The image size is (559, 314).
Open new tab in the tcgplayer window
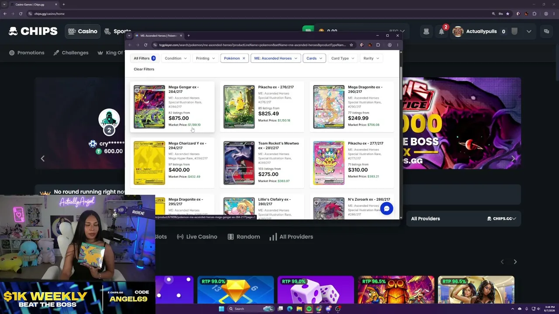pos(189,36)
